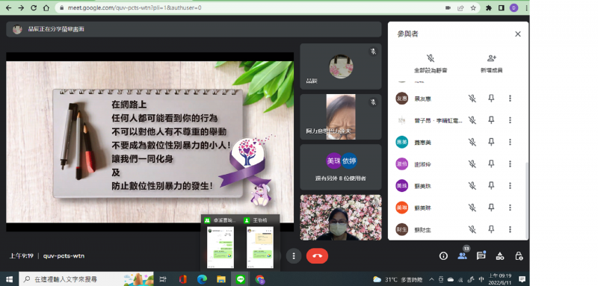Open Windows Start menu
Viewport: 598px width, 286px height.
pyautogui.click(x=9, y=279)
